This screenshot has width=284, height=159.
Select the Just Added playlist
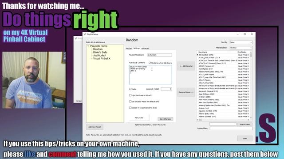pos(99,55)
